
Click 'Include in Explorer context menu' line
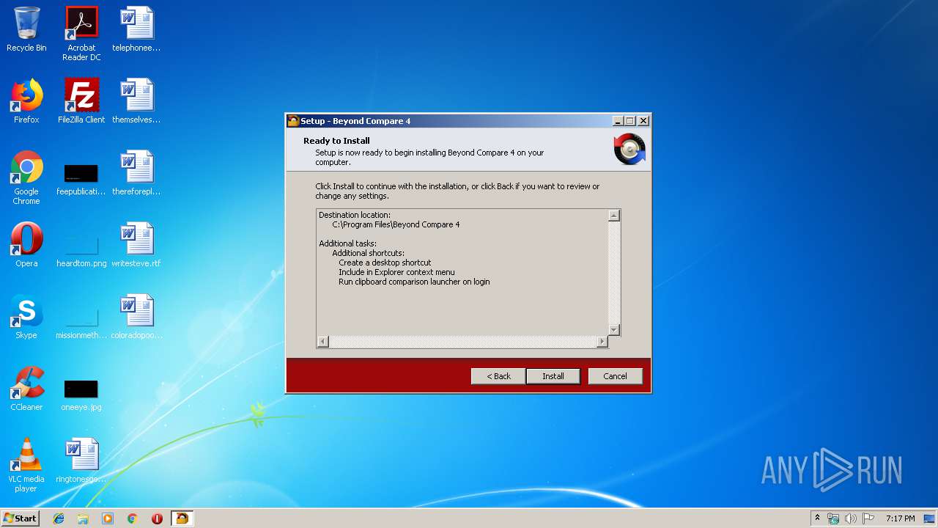(x=396, y=272)
